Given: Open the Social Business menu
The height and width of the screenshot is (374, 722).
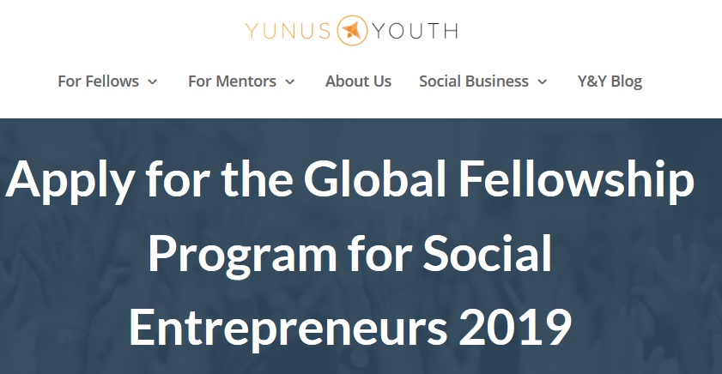Looking at the screenshot, I should (474, 81).
